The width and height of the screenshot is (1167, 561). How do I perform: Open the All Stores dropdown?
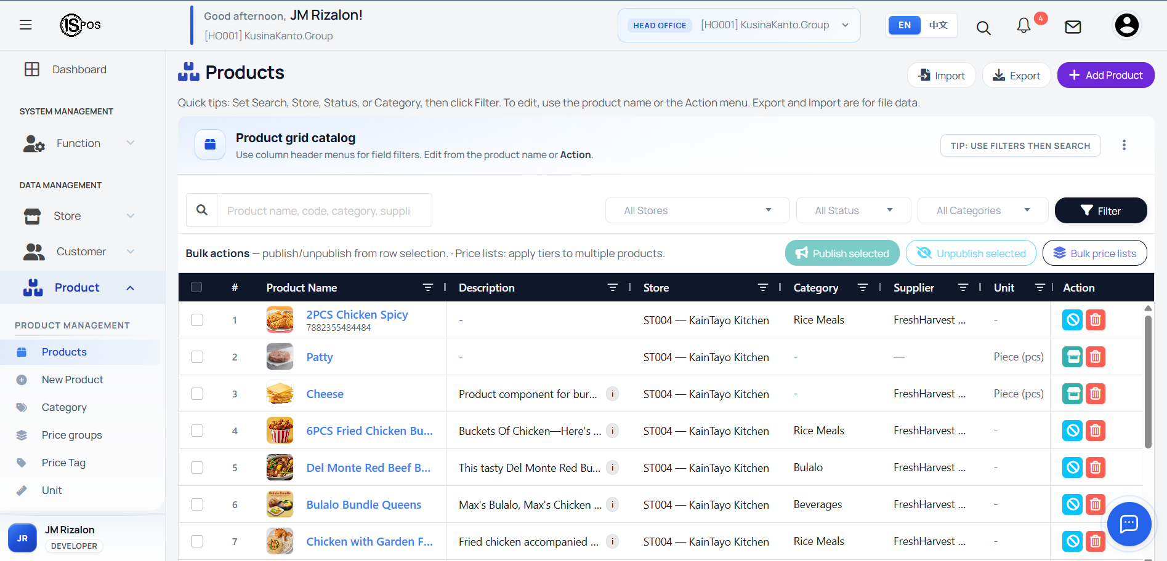pyautogui.click(x=698, y=210)
